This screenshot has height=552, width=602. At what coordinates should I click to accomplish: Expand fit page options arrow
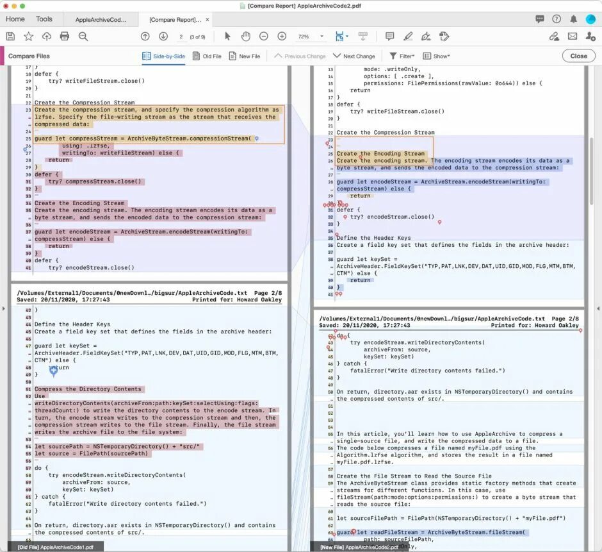347,37
